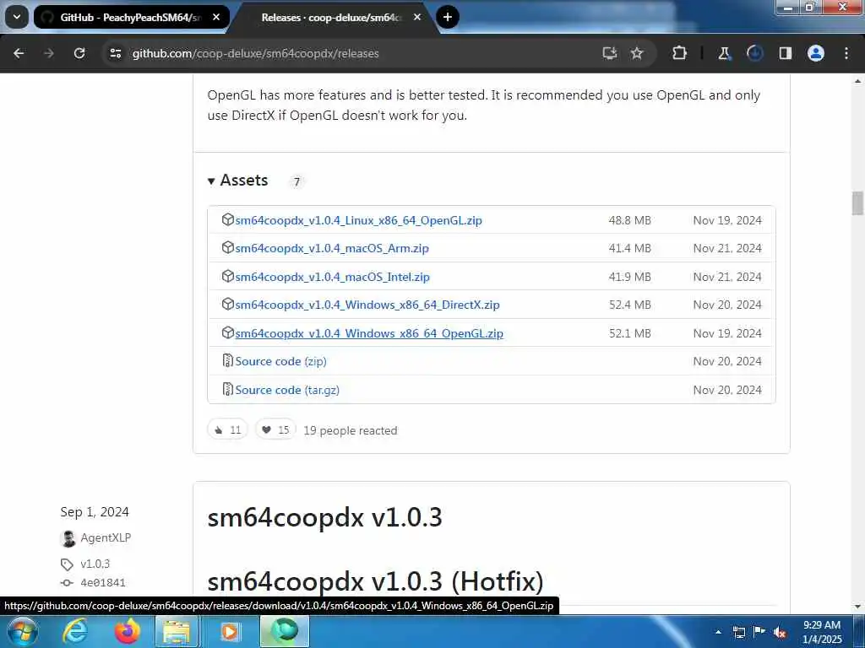Open the v1.0.3 tag link

(95, 564)
